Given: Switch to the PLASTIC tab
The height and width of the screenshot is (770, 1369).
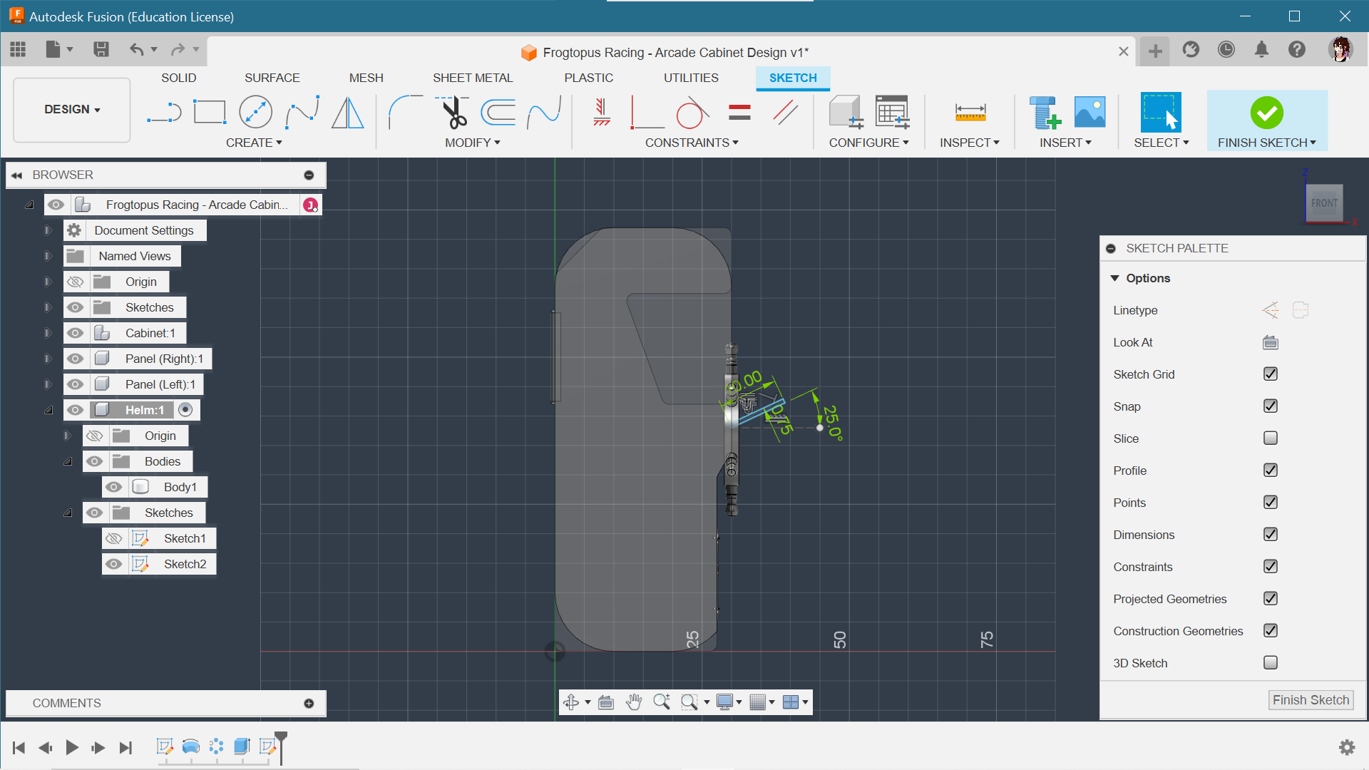Looking at the screenshot, I should pyautogui.click(x=588, y=78).
